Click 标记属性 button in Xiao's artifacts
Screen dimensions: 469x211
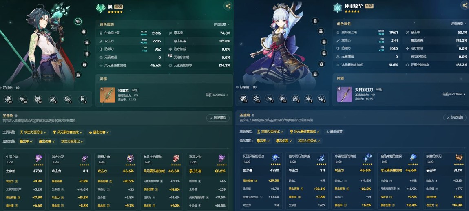(x=218, y=118)
